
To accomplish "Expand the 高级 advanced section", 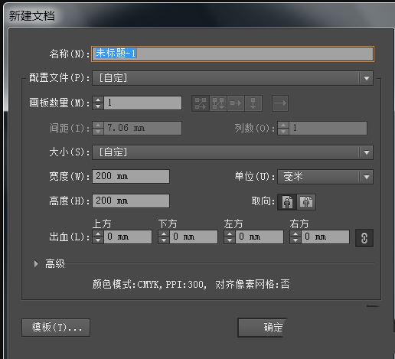I will 36,263.
